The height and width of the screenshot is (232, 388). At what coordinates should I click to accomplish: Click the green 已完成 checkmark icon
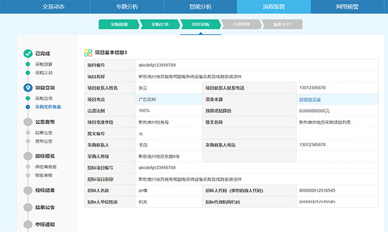coord(28,53)
